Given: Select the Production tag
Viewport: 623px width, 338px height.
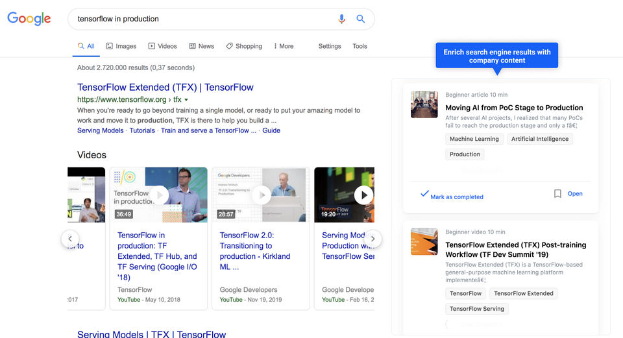Looking at the screenshot, I should 465,154.
